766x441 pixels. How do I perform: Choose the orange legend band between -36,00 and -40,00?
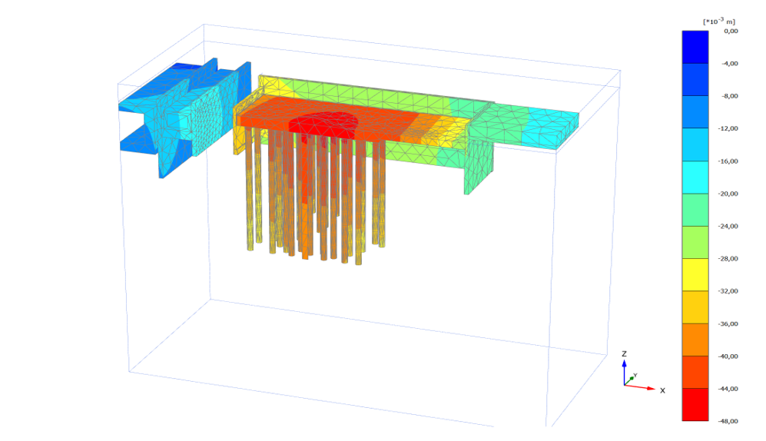[x=695, y=340]
